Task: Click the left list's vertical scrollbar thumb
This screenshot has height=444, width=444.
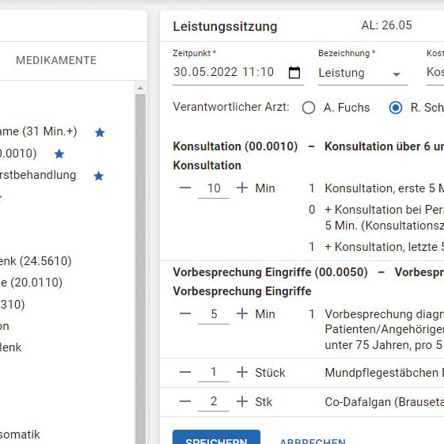Action: [140, 269]
